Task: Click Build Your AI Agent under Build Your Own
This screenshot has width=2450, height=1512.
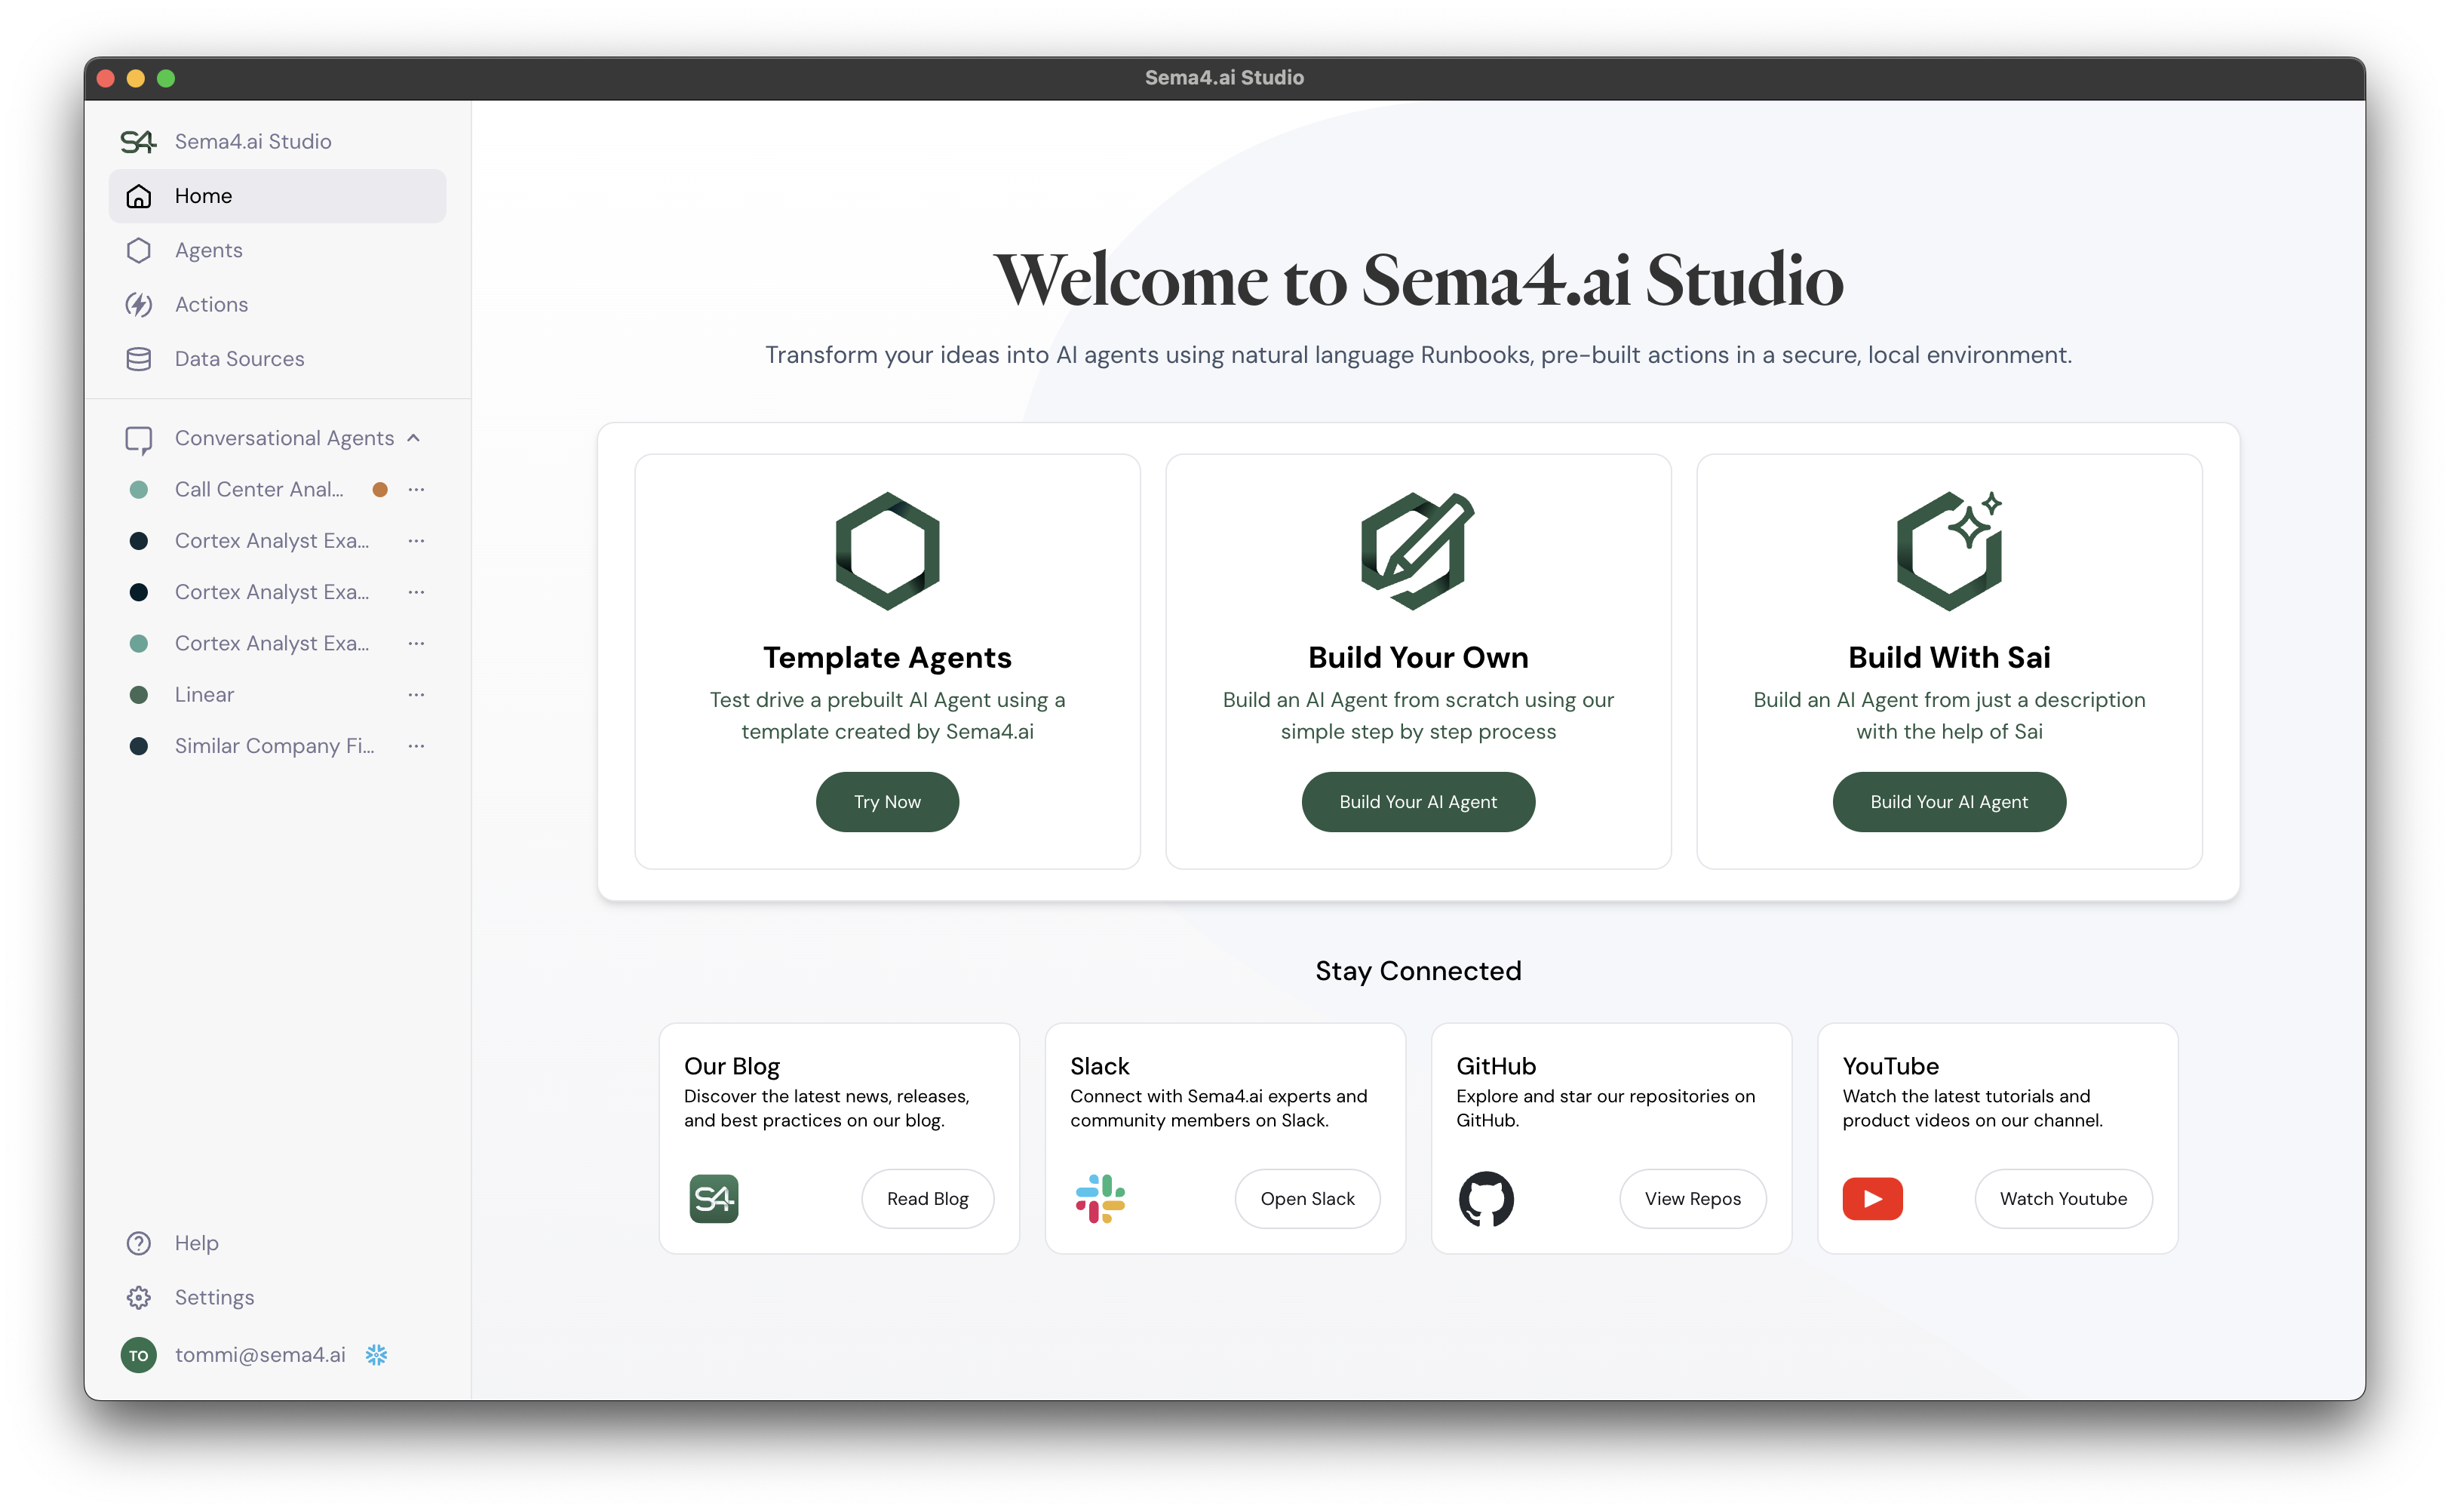Action: (1417, 802)
